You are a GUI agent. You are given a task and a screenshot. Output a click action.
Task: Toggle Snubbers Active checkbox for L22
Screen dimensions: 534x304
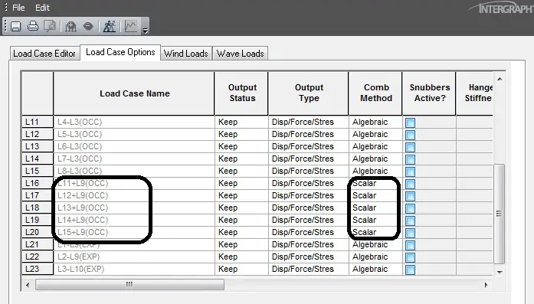click(411, 257)
